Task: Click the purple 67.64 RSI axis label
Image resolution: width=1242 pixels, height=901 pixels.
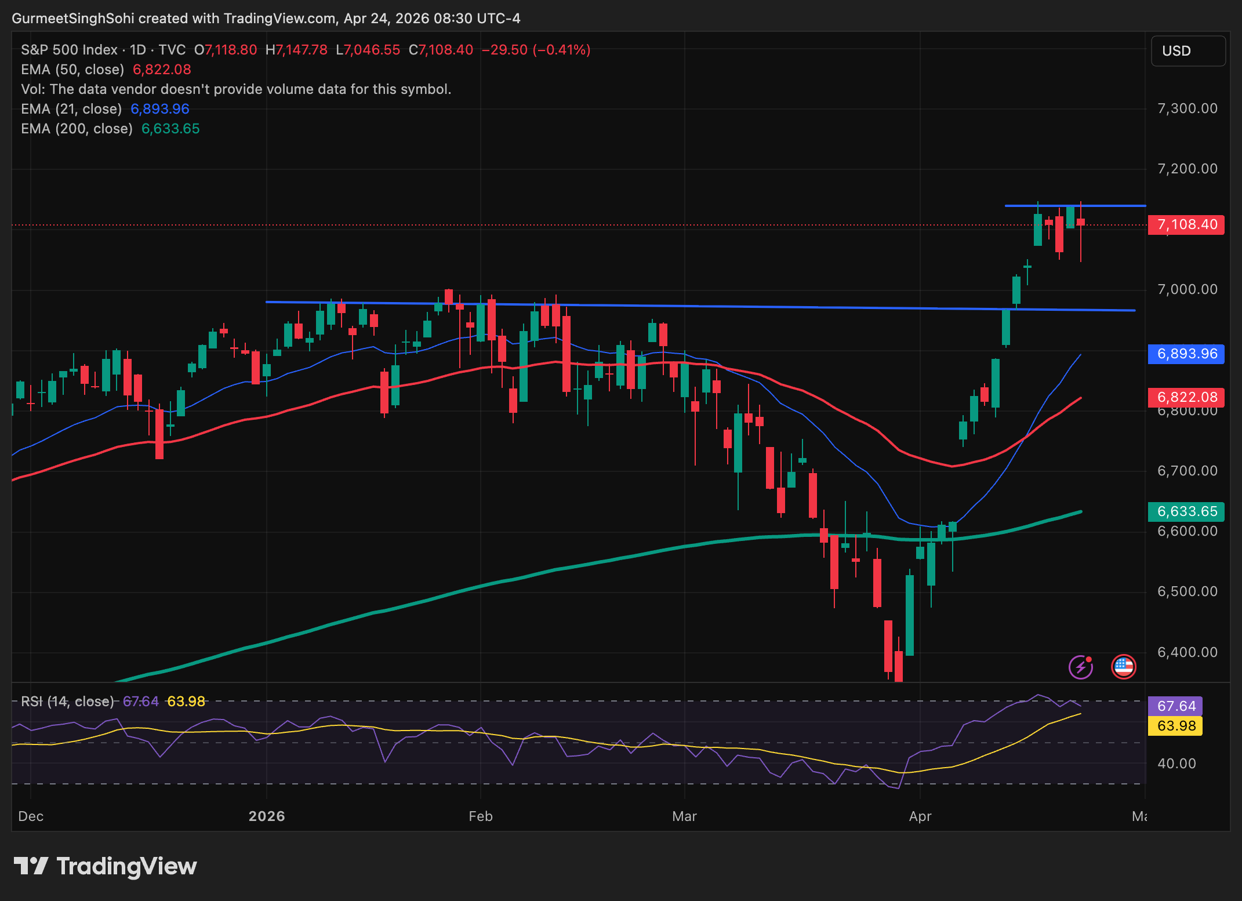Action: click(x=1176, y=706)
